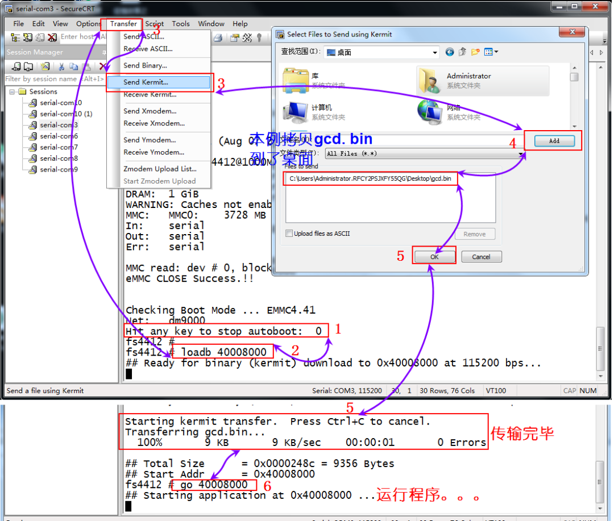Screen dimensions: 614x521
Task: Click the Public Key toolbar icon
Action: point(259,38)
